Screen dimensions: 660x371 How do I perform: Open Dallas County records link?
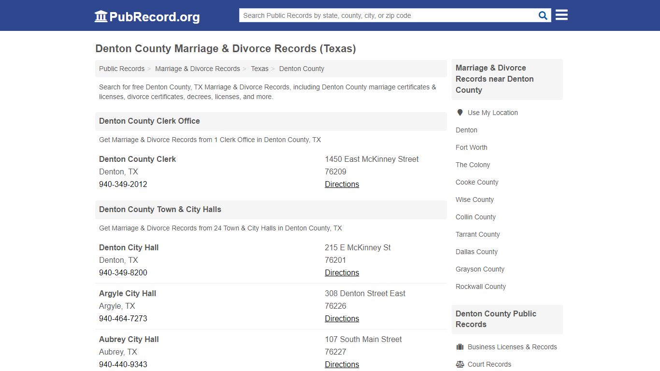476,252
